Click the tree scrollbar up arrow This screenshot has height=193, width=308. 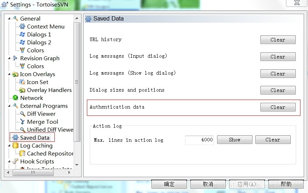click(x=77, y=18)
